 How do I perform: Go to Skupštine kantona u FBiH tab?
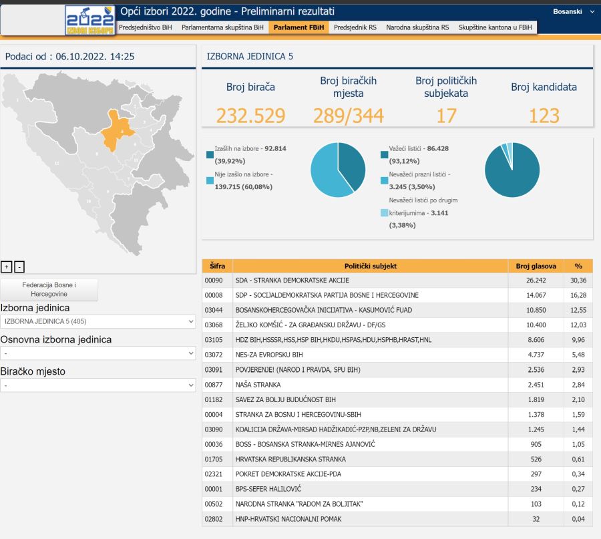coord(495,27)
